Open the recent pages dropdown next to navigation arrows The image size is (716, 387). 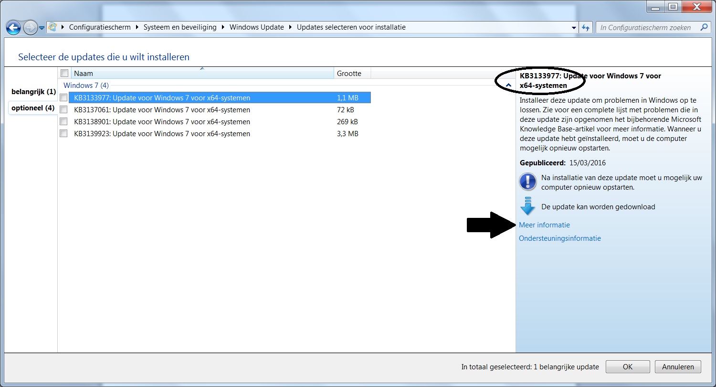[42, 27]
